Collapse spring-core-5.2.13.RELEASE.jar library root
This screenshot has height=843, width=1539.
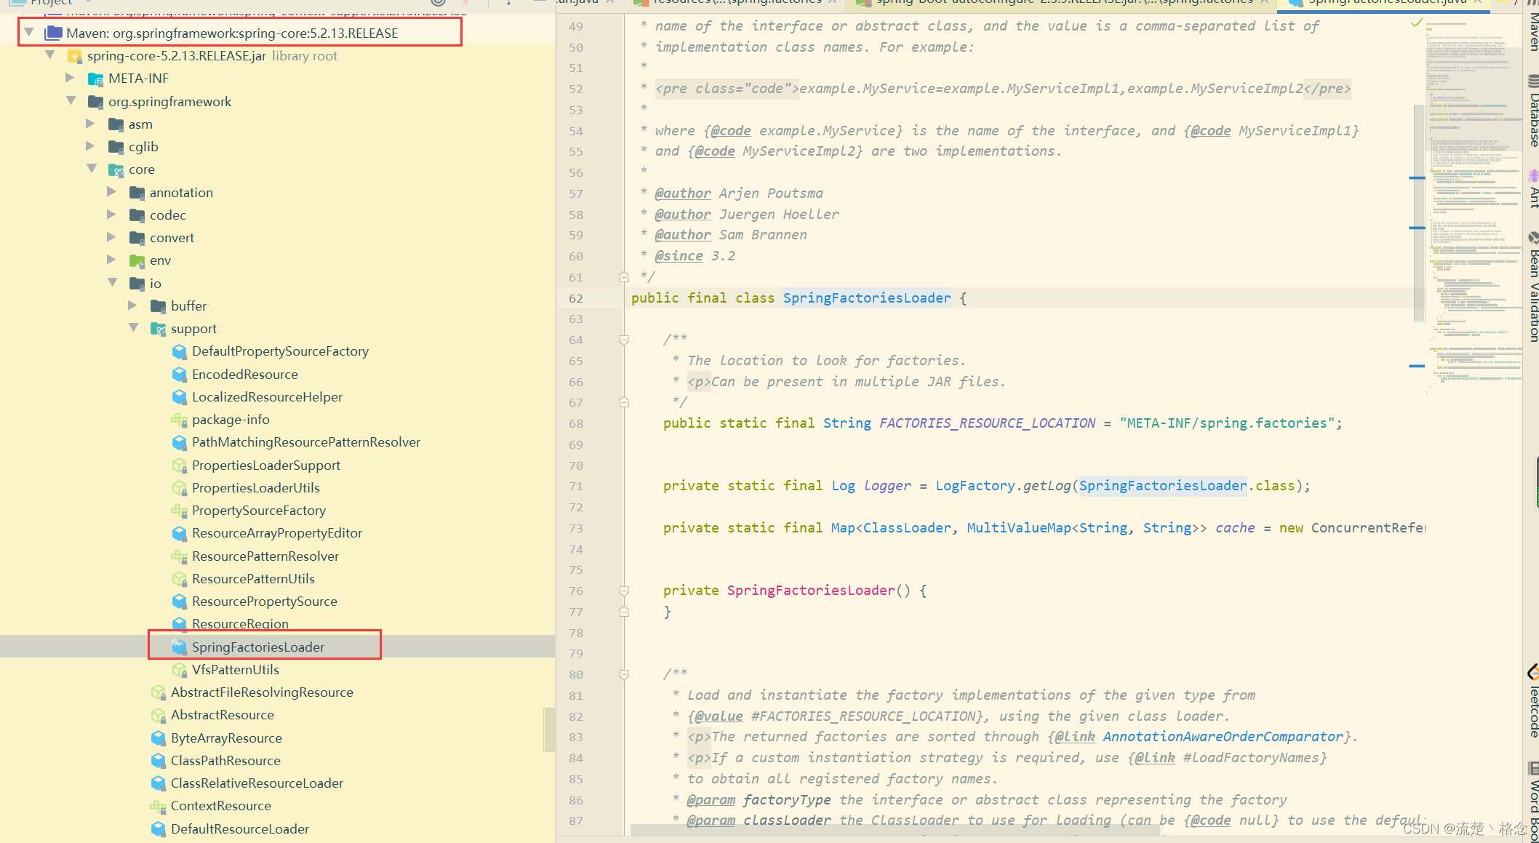coord(50,55)
